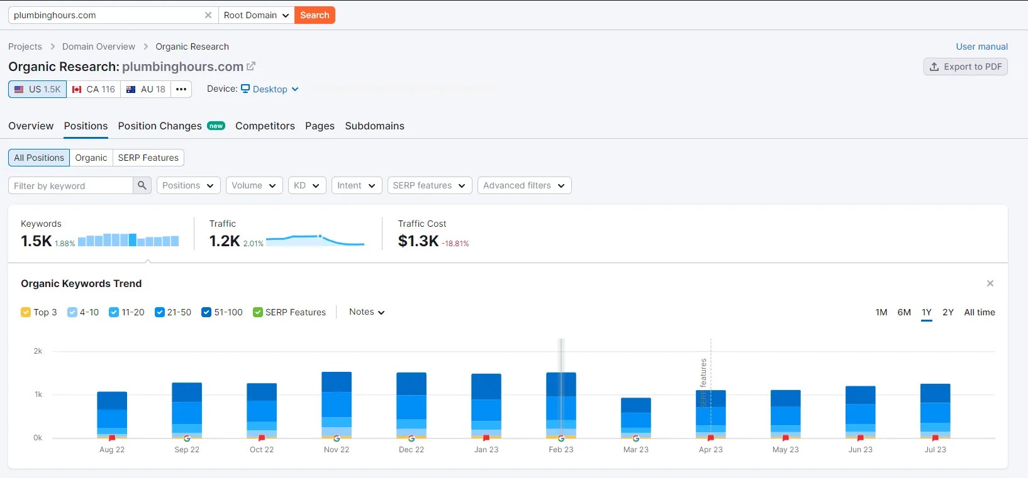This screenshot has height=478, width=1028.
Task: Open the Device Desktop dropdown
Action: pos(270,89)
